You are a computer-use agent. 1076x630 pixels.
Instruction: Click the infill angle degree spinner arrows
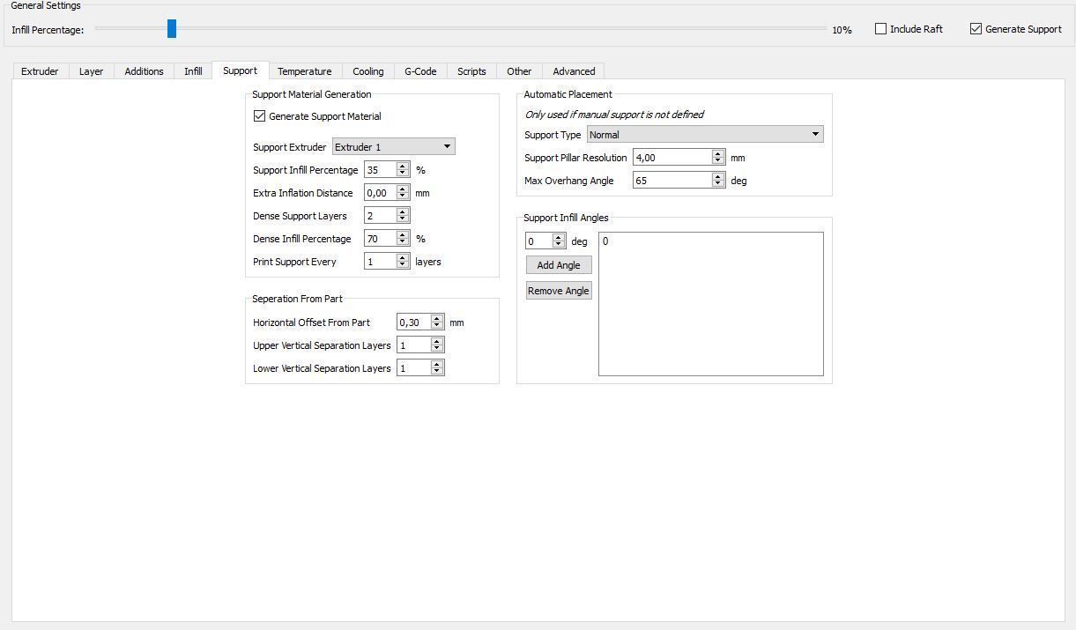pos(559,241)
